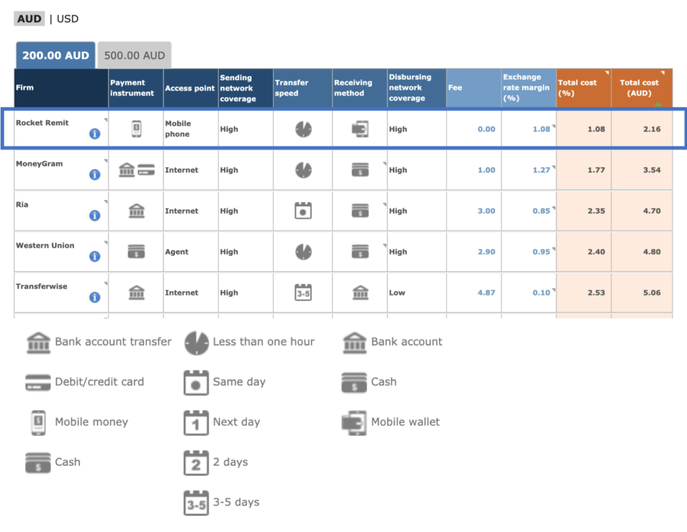Show info for Ria

pos(95,216)
